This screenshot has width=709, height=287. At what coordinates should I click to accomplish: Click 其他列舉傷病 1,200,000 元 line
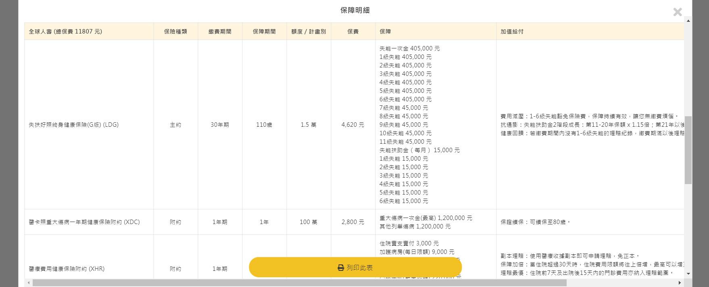[415, 226]
